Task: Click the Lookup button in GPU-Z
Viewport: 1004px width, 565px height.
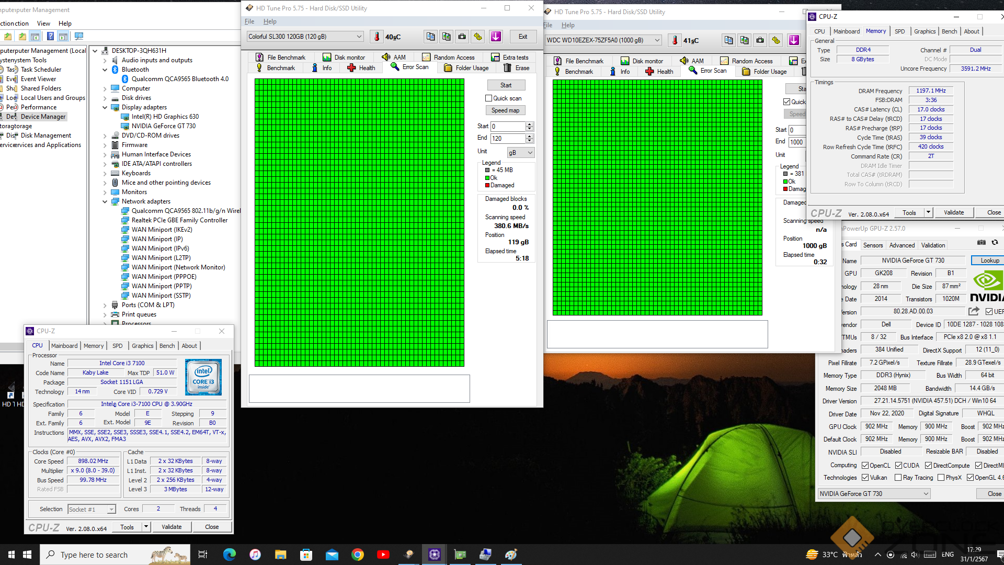Action: coord(989,261)
